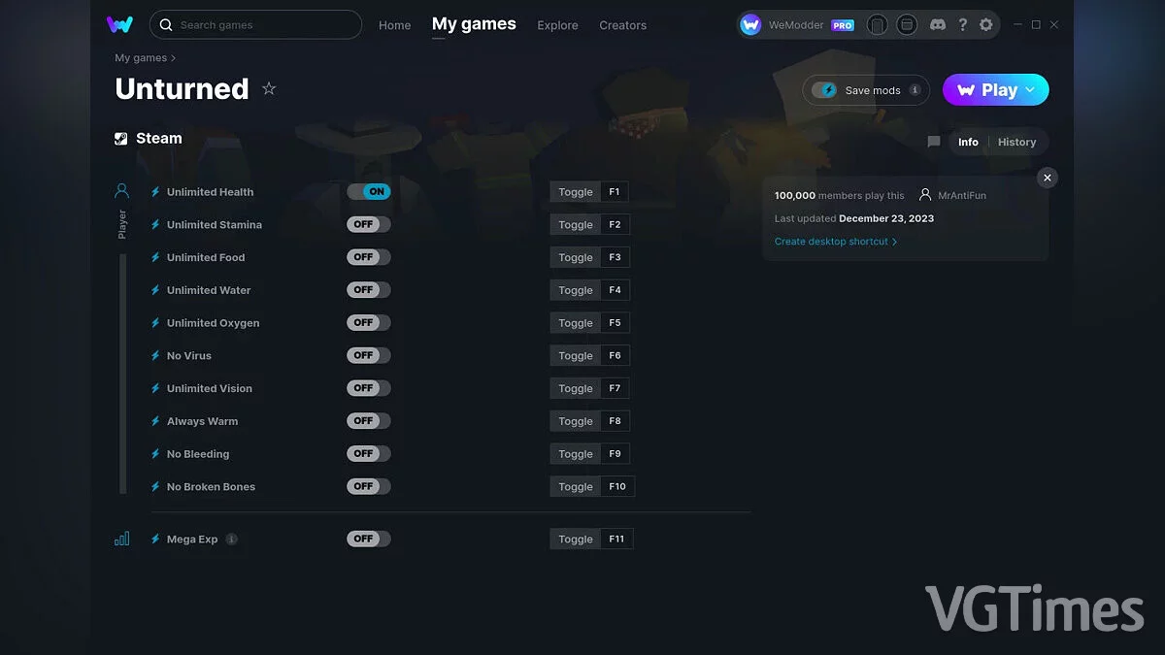
Task: Click the December 23, 2023 date
Action: pyautogui.click(x=886, y=218)
